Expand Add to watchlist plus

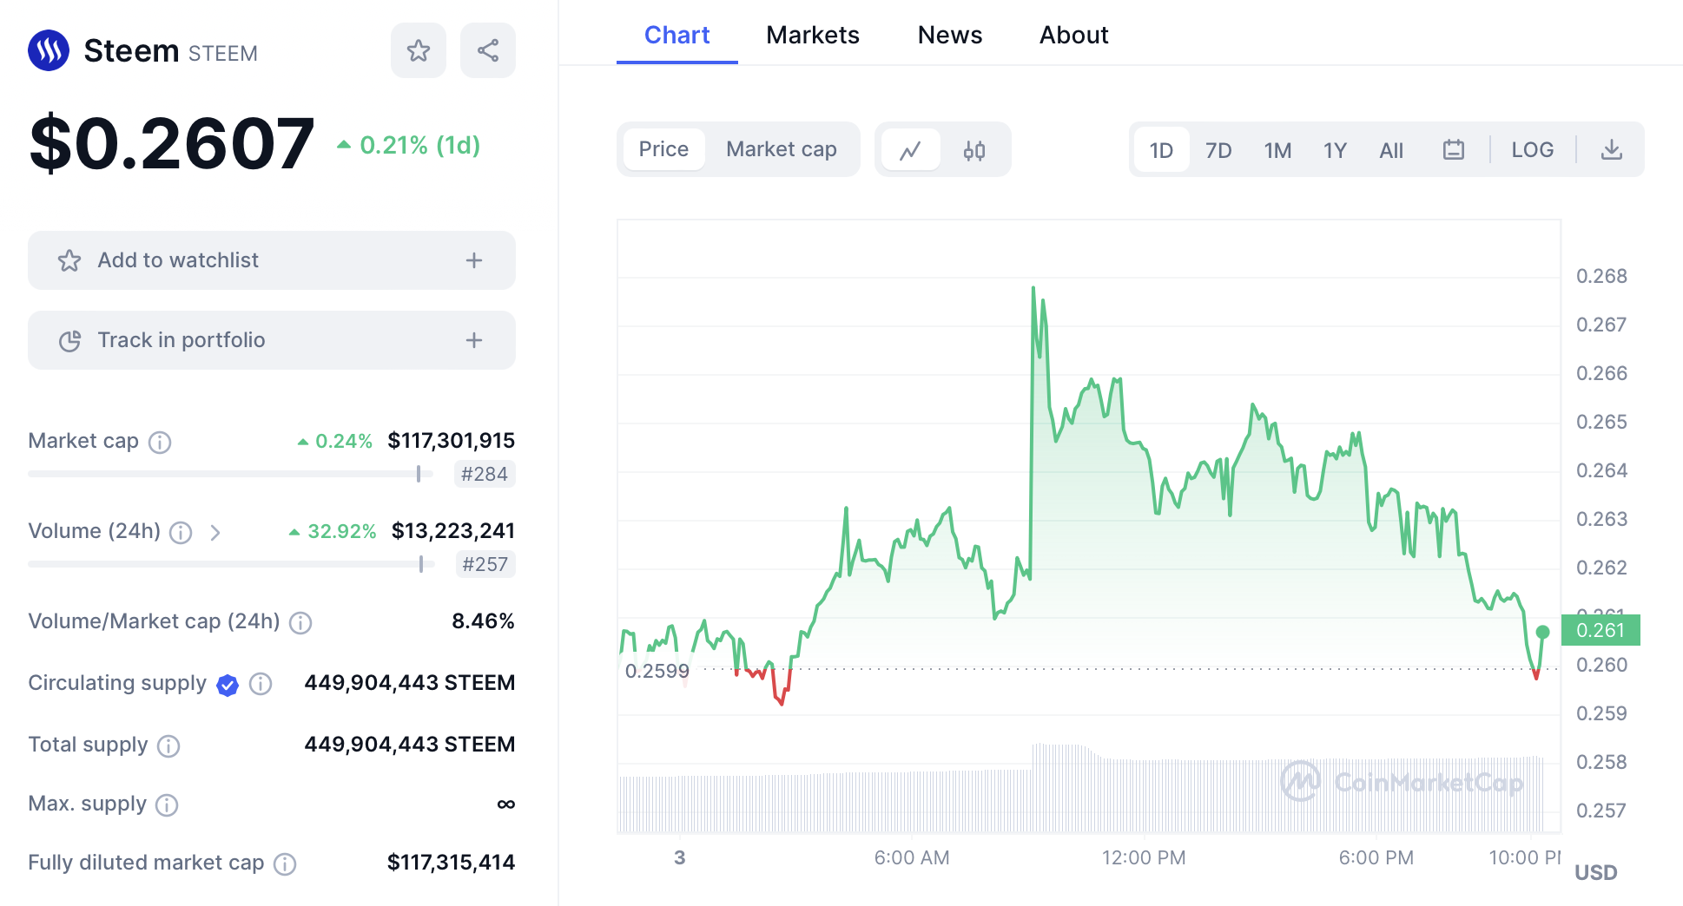tap(473, 260)
